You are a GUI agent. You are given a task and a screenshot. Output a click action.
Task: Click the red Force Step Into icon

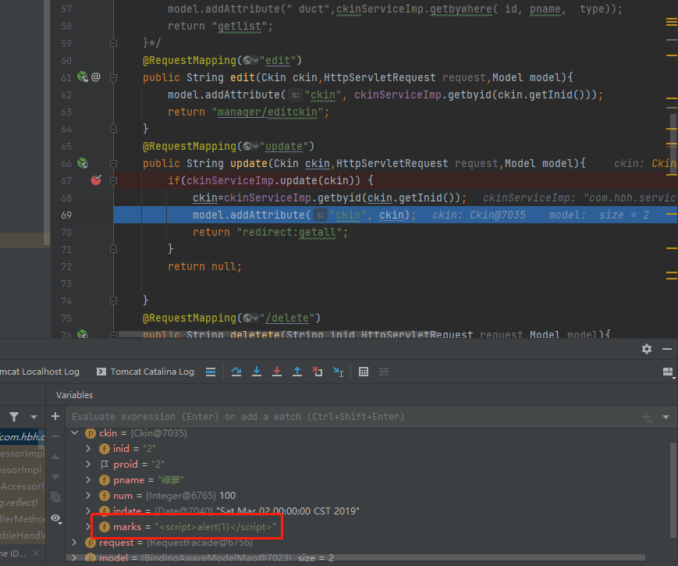[277, 372]
